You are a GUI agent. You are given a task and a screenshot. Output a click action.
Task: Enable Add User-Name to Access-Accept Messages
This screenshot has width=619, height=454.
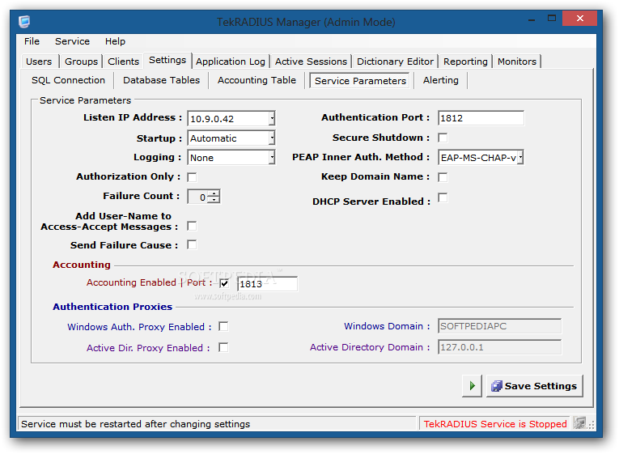pos(192,227)
